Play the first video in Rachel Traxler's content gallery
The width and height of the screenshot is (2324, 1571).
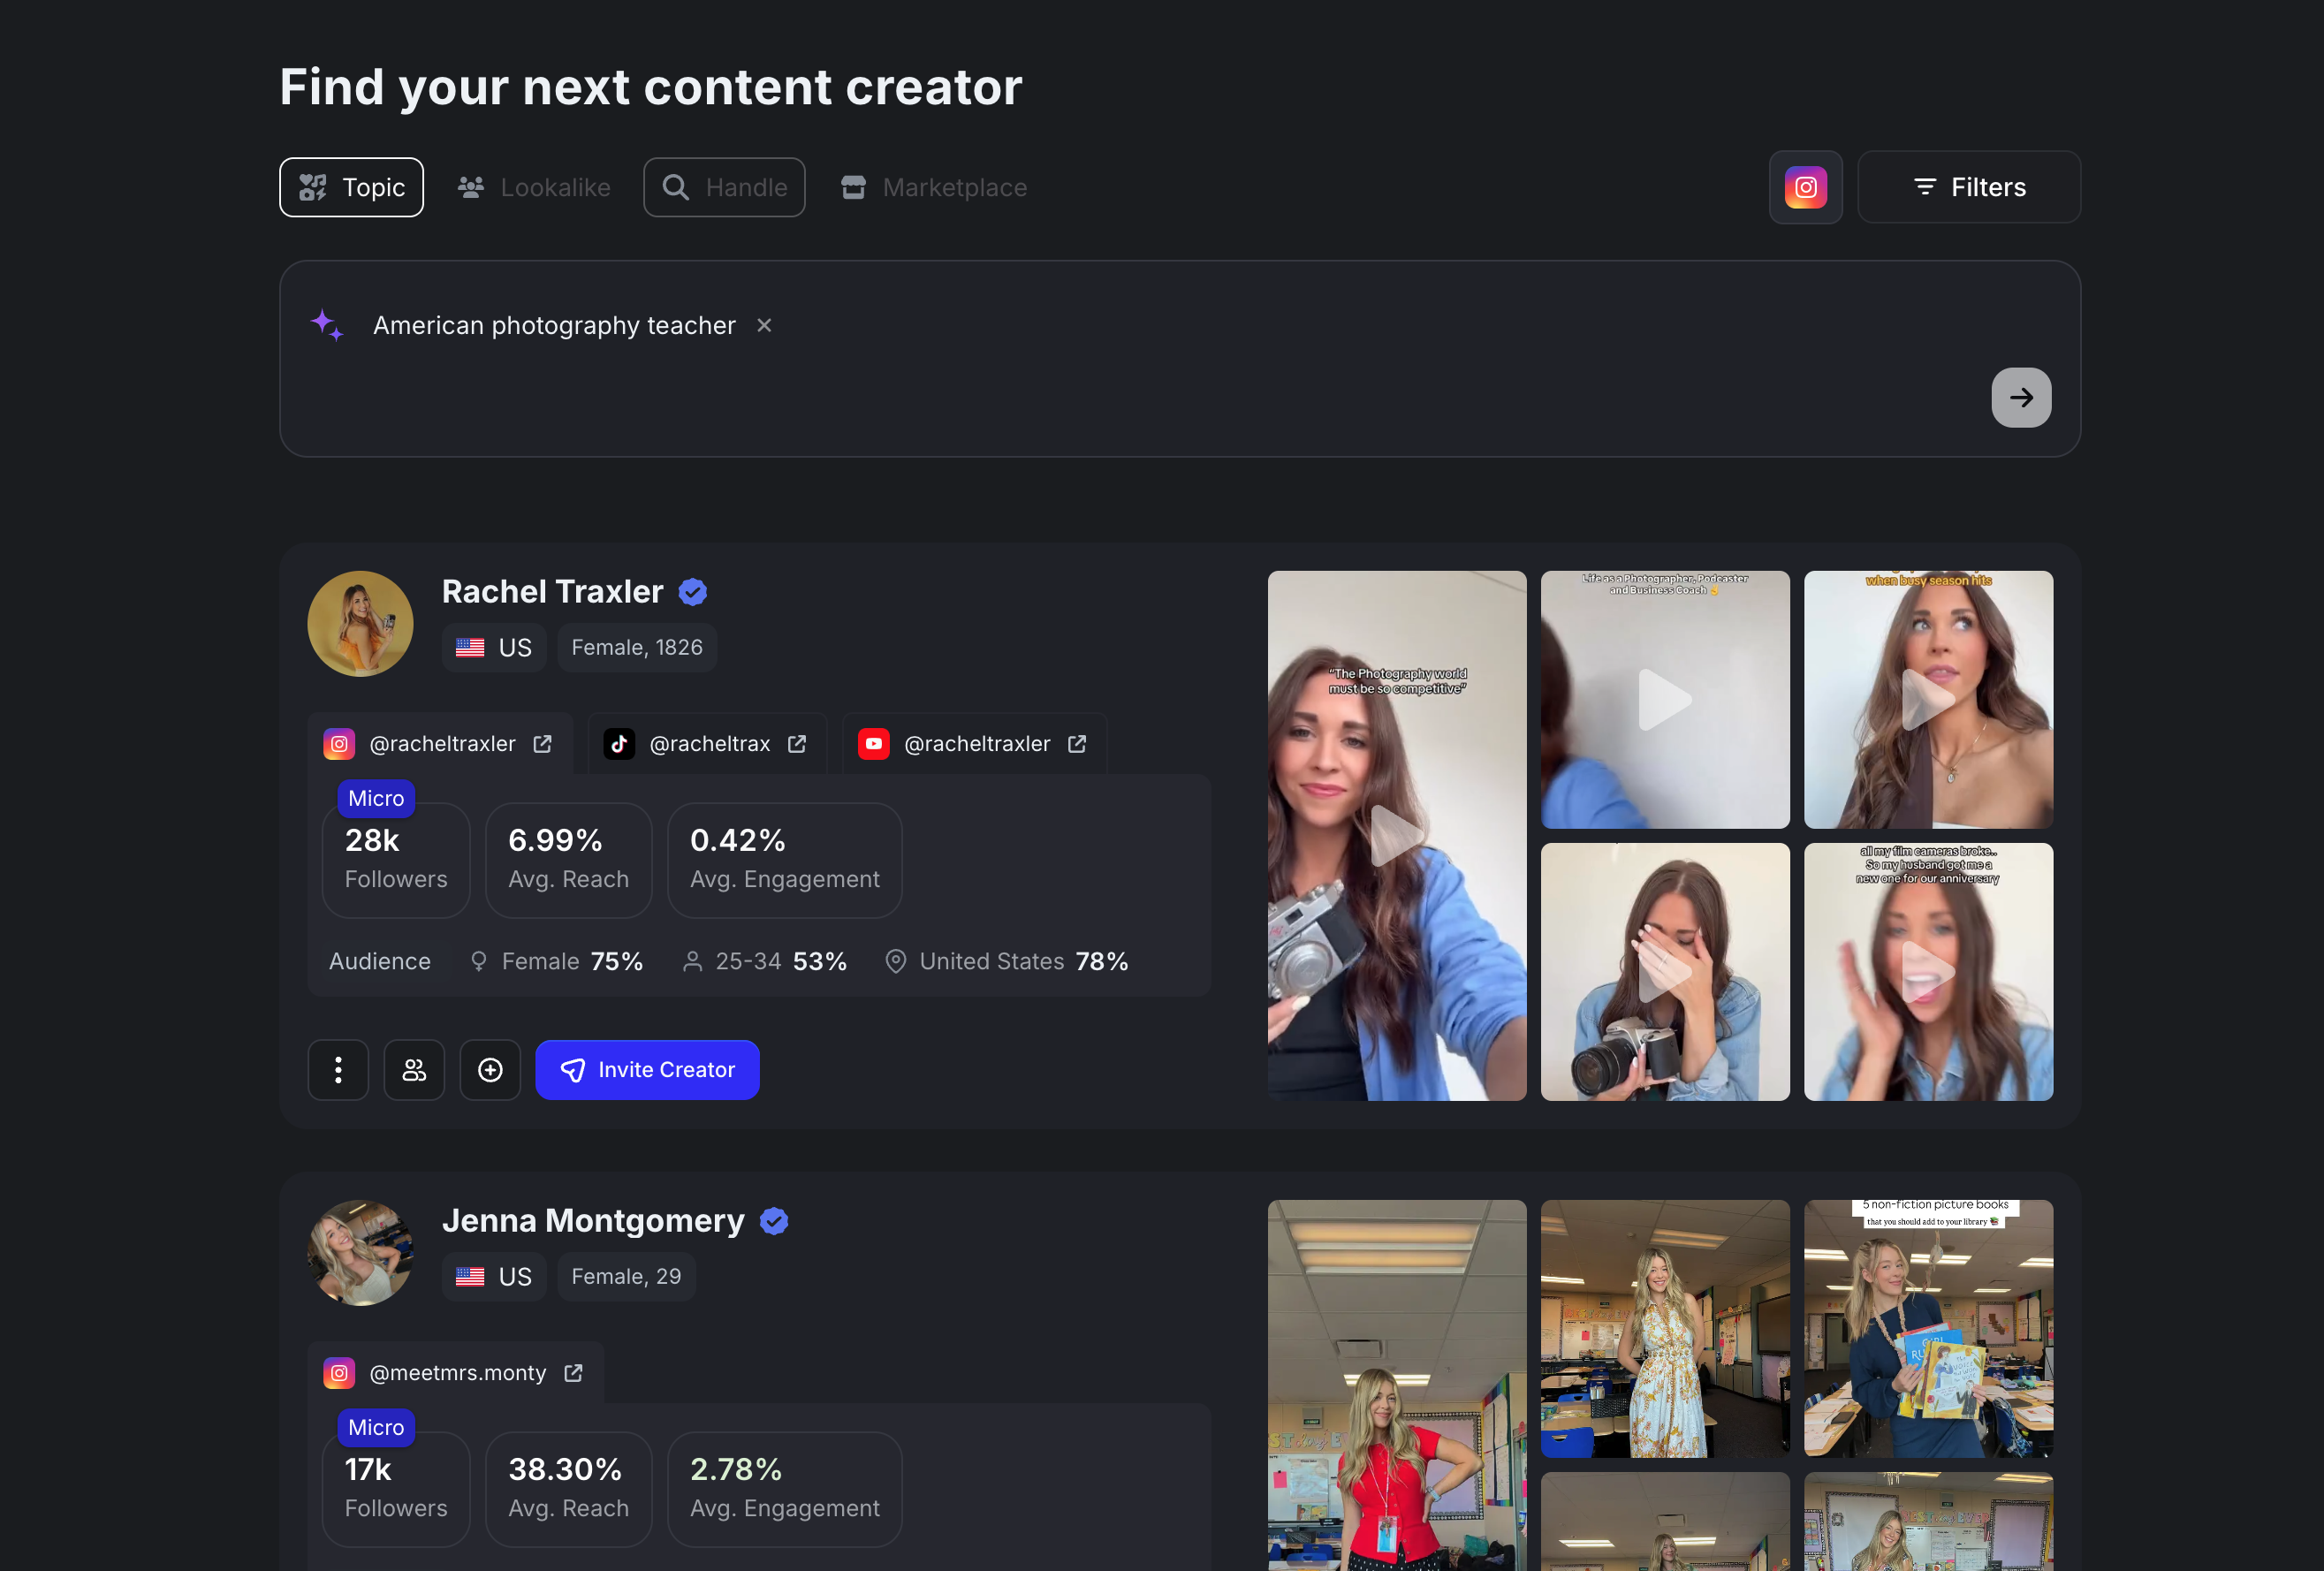coord(1397,836)
